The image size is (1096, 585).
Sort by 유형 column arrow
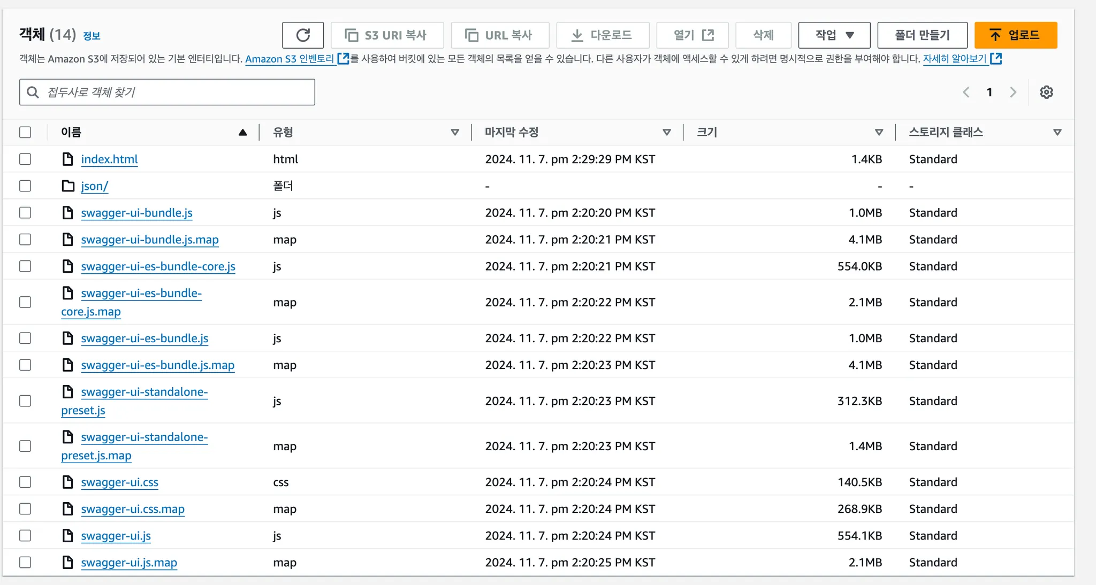pos(455,132)
